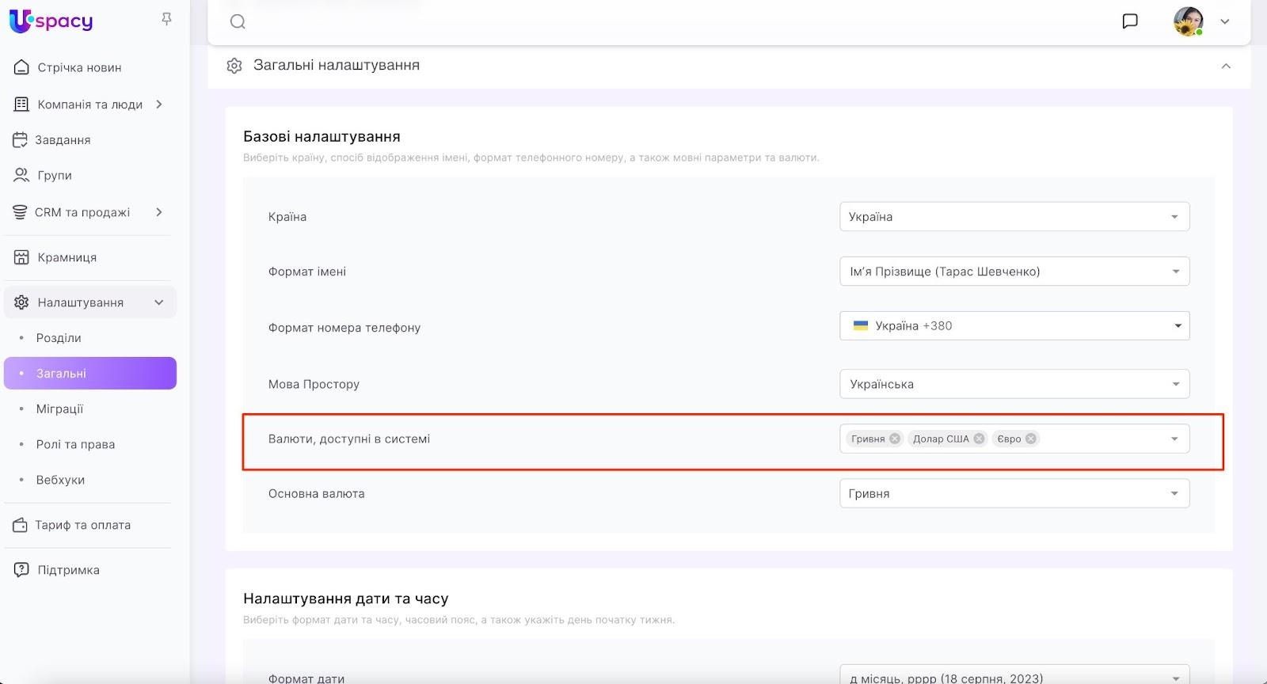Click the Підтримка support item
Image resolution: width=1267 pixels, height=684 pixels.
tap(68, 571)
